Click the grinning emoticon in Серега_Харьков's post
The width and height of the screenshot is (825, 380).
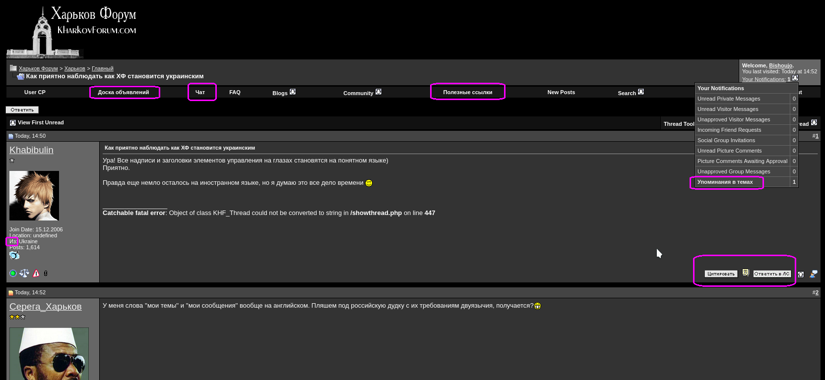[x=537, y=306]
